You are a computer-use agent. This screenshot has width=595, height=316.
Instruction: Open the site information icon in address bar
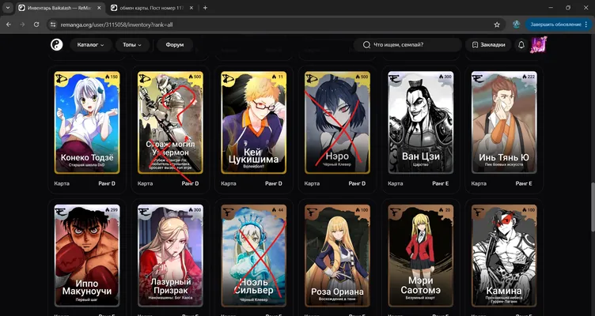click(x=53, y=24)
